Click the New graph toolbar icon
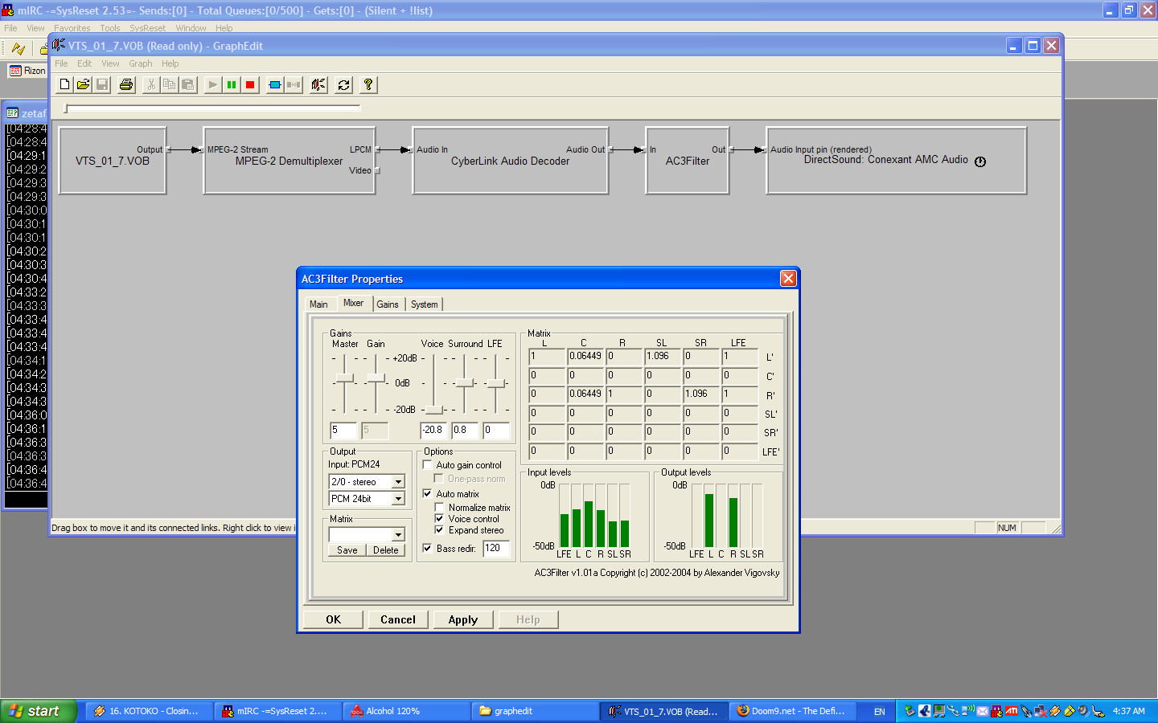This screenshot has width=1158, height=723. point(64,84)
